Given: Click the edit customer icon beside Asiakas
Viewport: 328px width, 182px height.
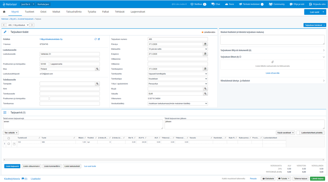Looking at the screenshot, I should 99,39.
